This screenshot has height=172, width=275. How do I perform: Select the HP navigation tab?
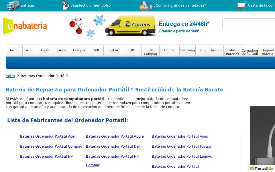coord(132,50)
